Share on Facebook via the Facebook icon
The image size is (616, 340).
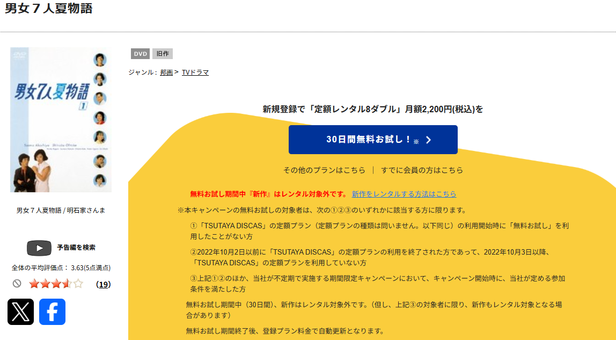[x=52, y=312]
